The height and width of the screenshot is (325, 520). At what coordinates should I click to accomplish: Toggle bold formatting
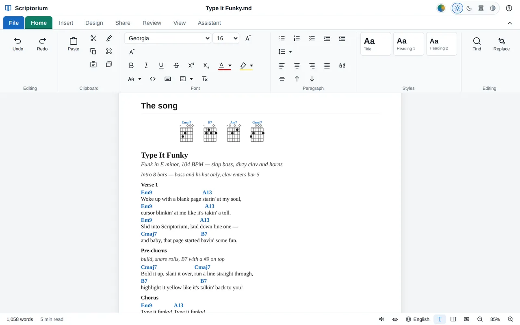[131, 65]
